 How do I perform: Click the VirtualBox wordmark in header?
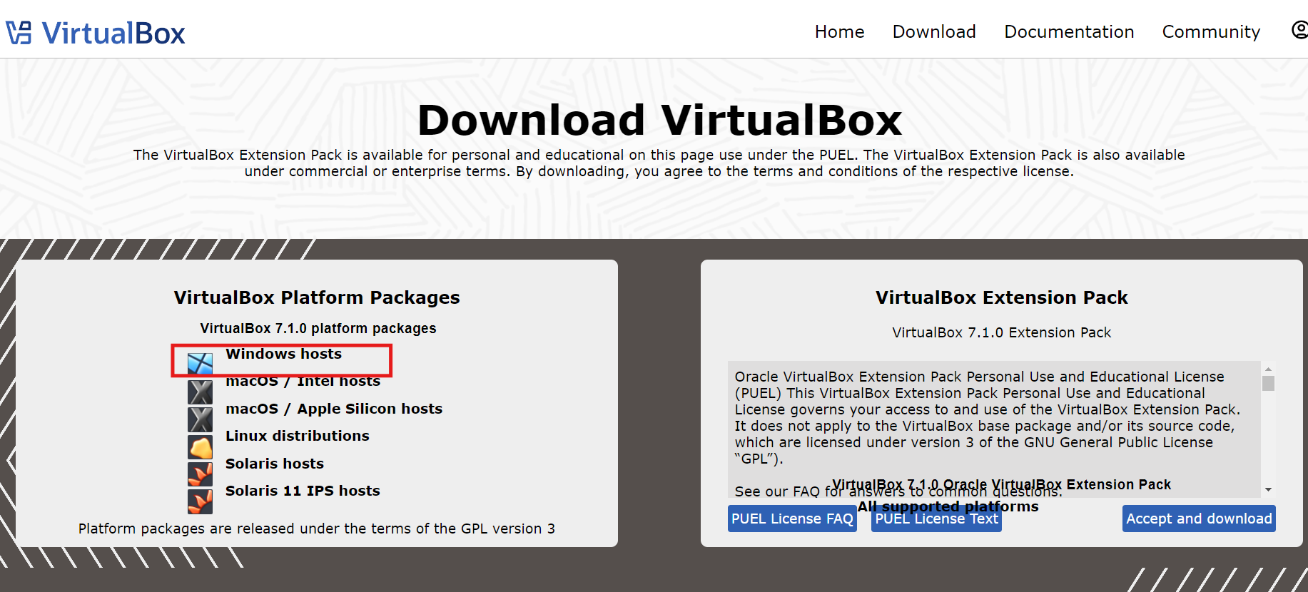113,34
